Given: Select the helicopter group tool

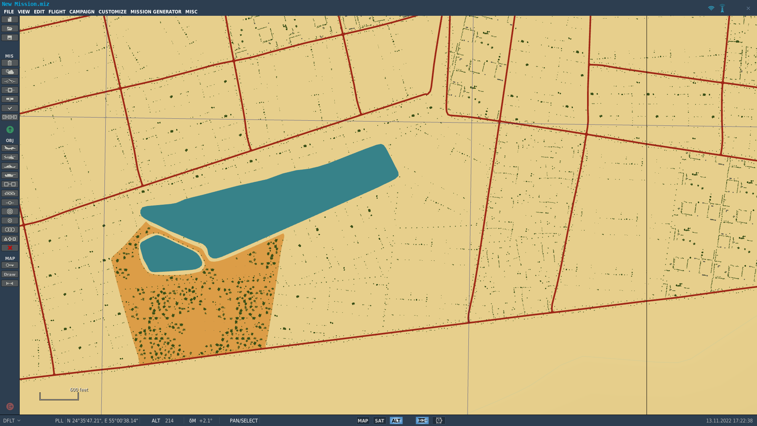Looking at the screenshot, I should [10, 157].
